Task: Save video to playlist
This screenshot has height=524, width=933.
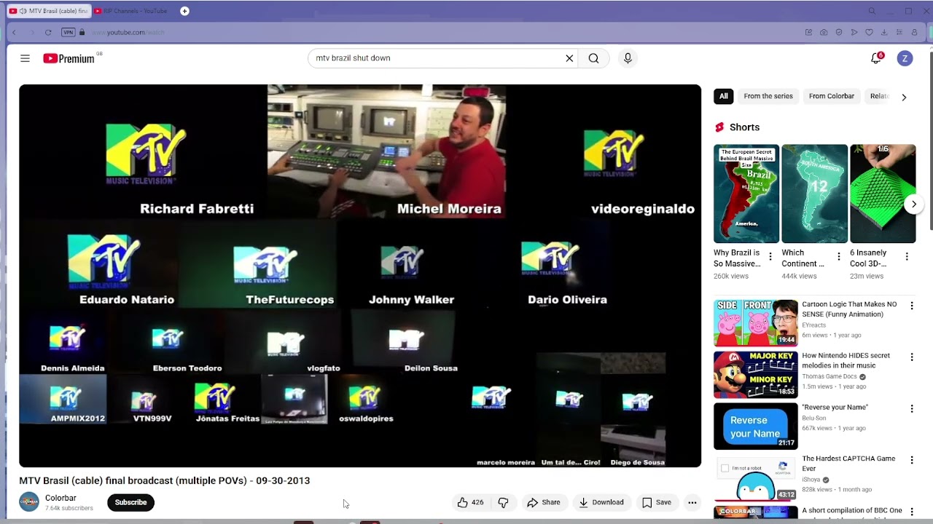Action: 657,502
